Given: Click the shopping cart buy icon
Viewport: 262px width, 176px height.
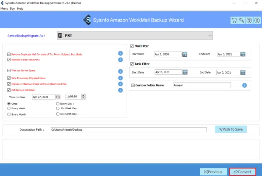Looking at the screenshot, I should coord(234,20).
